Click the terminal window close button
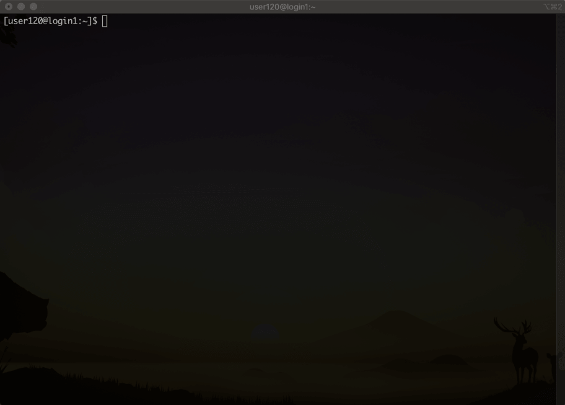The image size is (565, 405). (x=9, y=6)
